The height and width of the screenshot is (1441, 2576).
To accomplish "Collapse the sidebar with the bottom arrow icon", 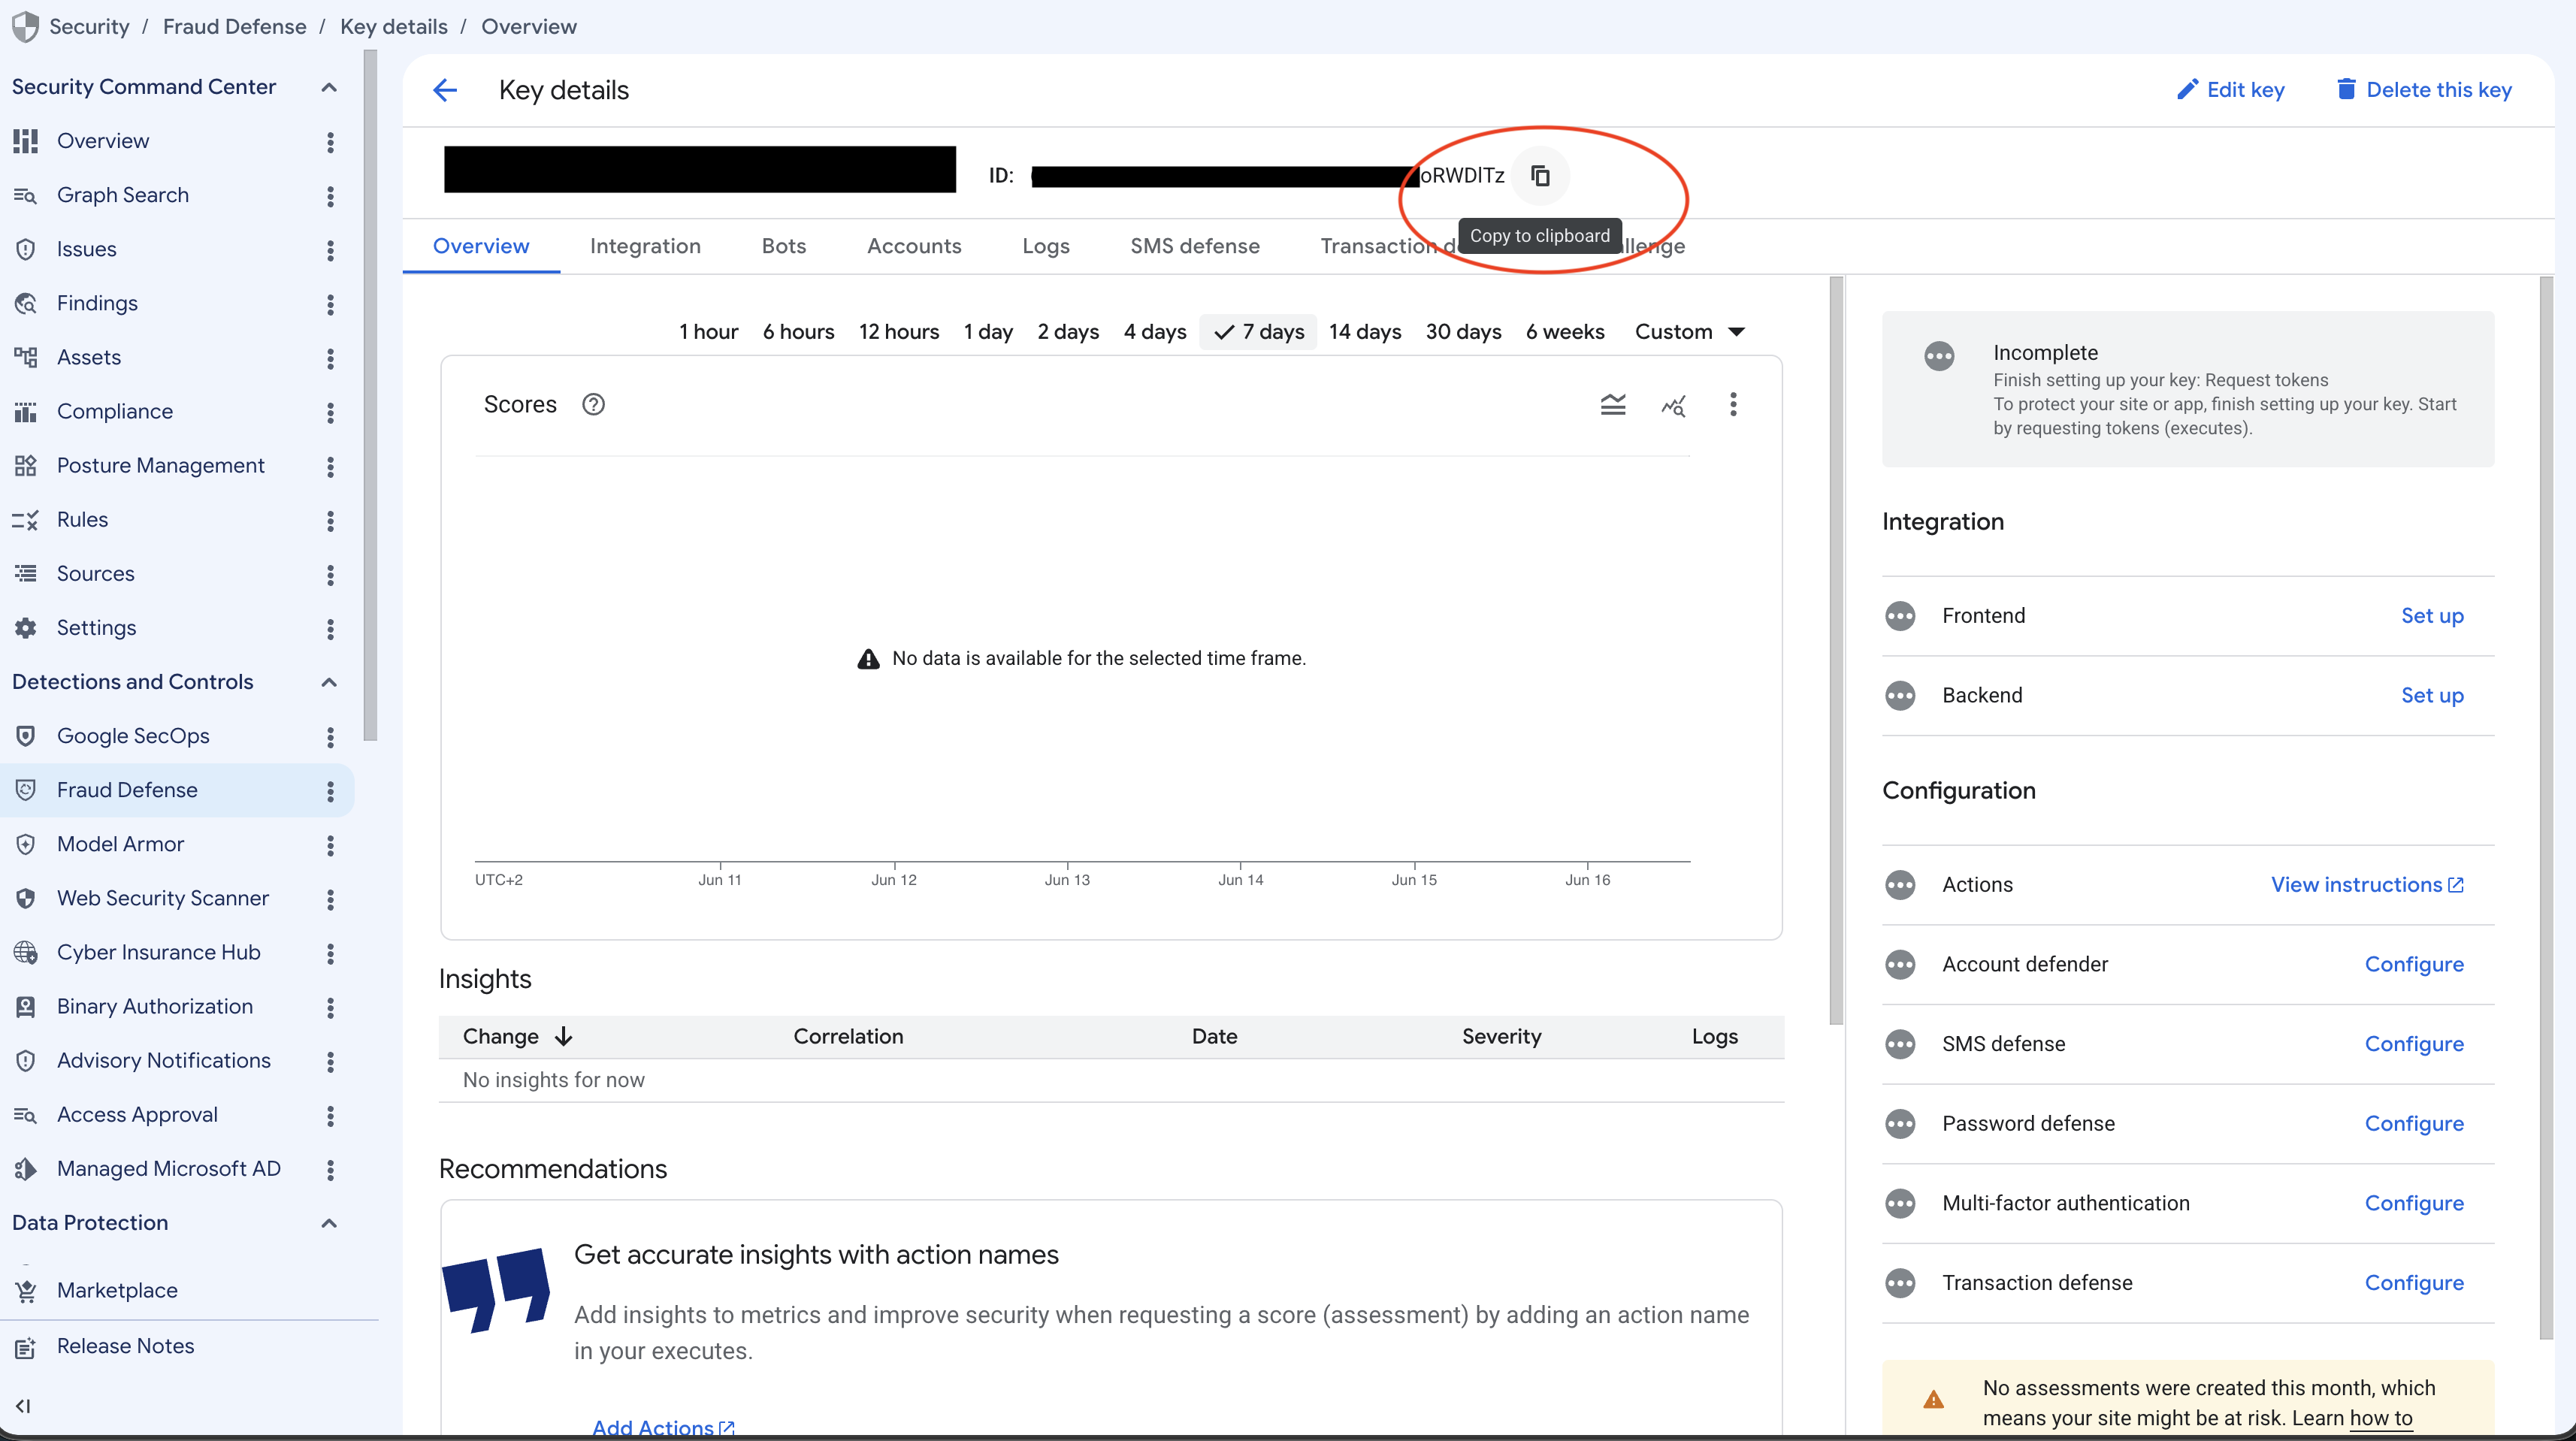I will (24, 1406).
